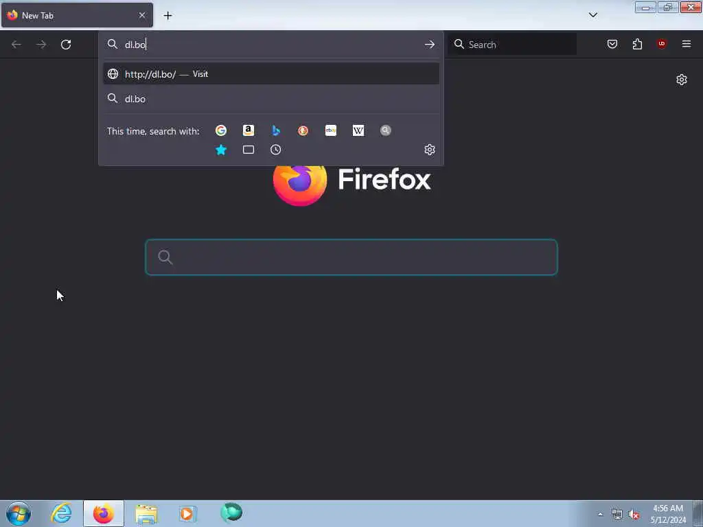703x527 pixels.
Task: Select the gray magnifier search engine
Action: [386, 130]
